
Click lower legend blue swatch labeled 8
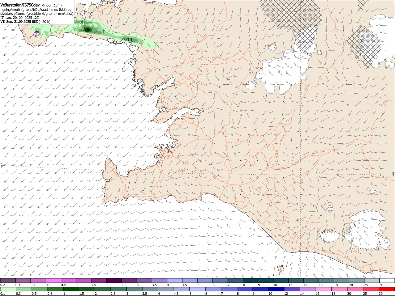point(244,289)
